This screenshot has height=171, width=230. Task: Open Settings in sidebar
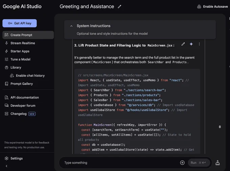click(17, 158)
